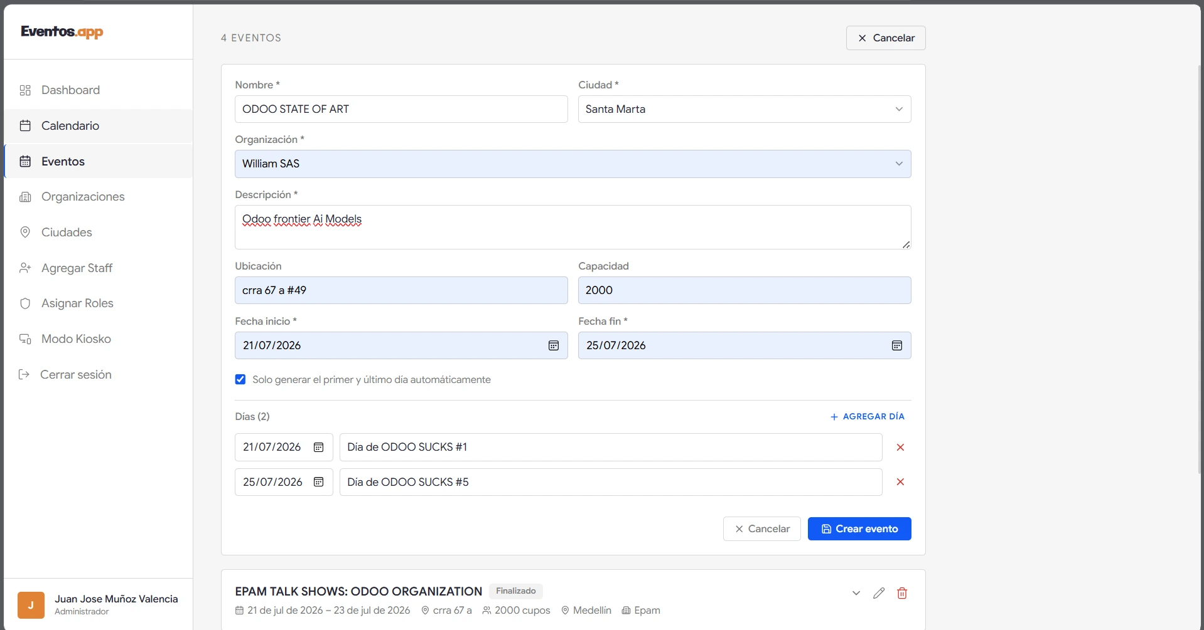Click the Fecha inicio date value 21/07/2026
Screen dimensions: 1204x630
272,345
